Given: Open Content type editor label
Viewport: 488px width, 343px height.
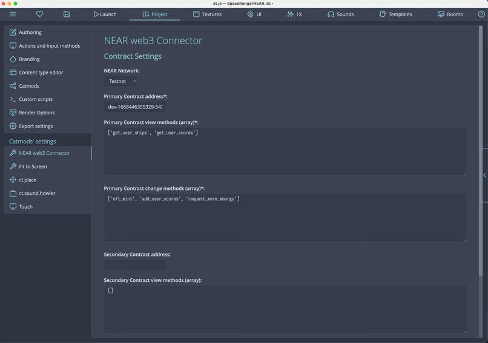Looking at the screenshot, I should coord(41,73).
